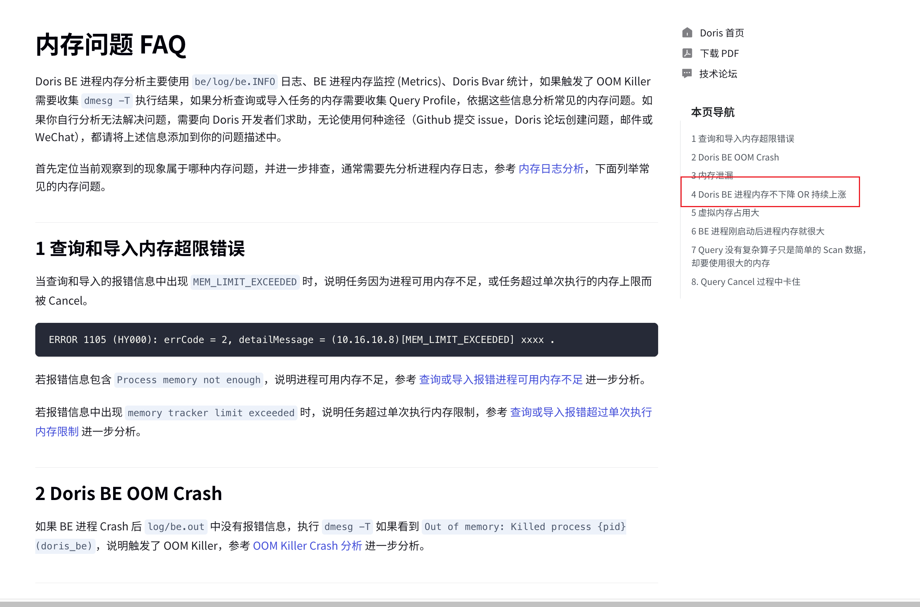
Task: Click the 内存问题 FAQ page title
Action: [111, 45]
